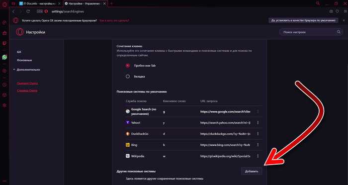Click the Wikipedia search engine name
The image size is (348, 185).
coord(138,156)
